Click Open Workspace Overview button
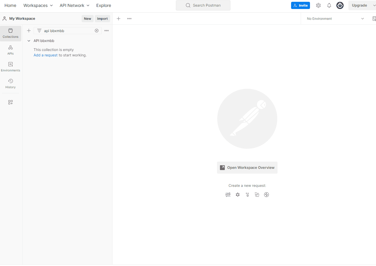Screen dimensions: 376x266 [247, 168]
